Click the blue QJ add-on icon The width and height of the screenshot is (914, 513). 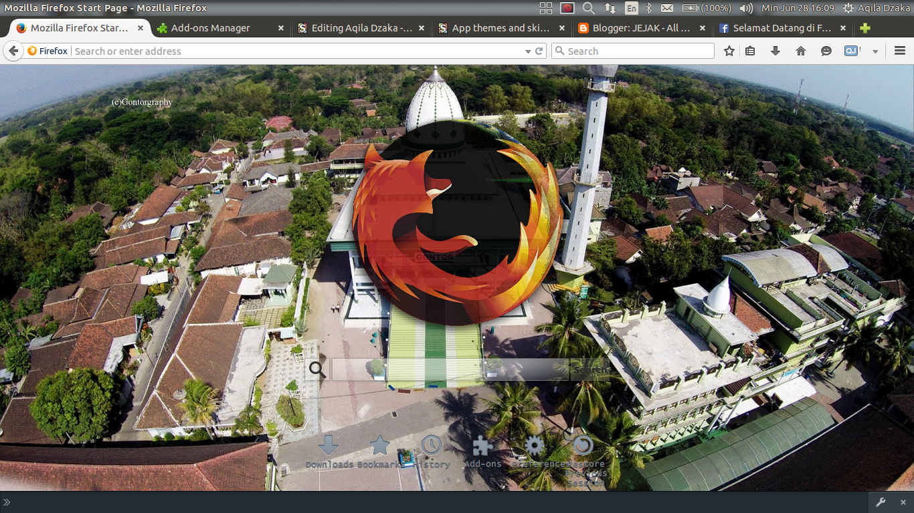point(852,51)
